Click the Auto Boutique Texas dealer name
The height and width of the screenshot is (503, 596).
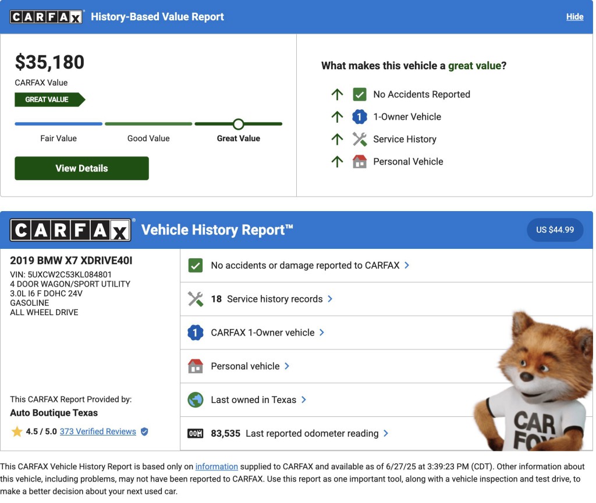click(x=54, y=413)
